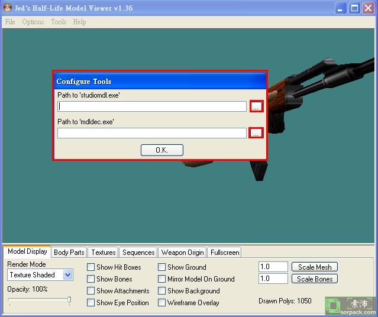Switch to the Sequences tab
The width and height of the screenshot is (378, 317).
tap(138, 253)
